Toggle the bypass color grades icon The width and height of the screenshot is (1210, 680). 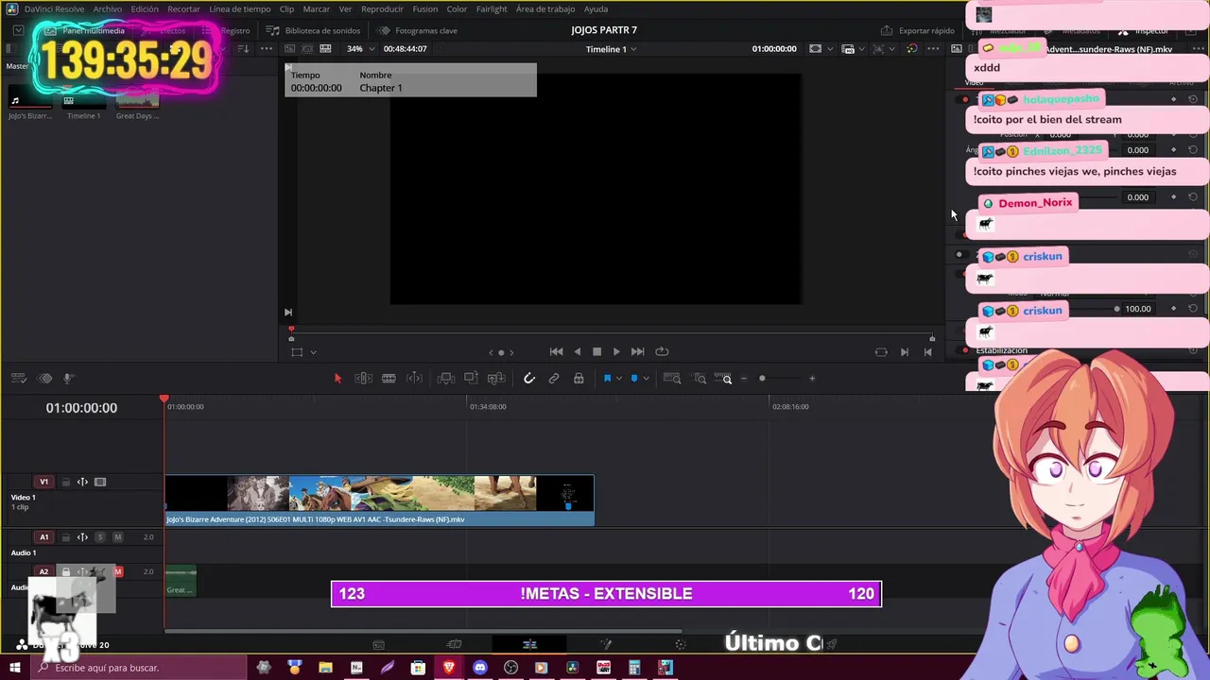coord(911,49)
